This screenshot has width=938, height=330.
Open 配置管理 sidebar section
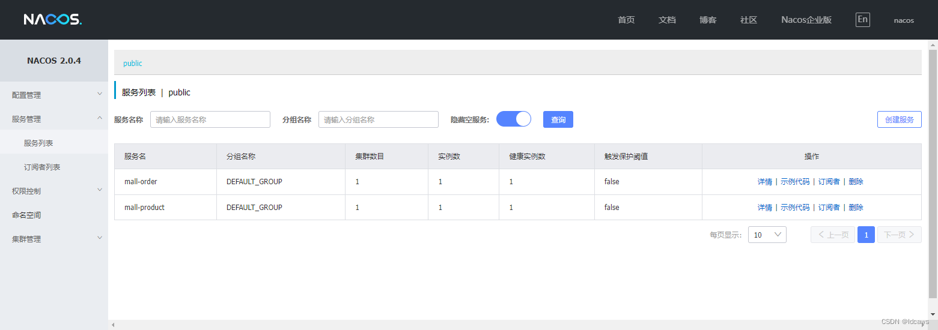click(x=54, y=95)
